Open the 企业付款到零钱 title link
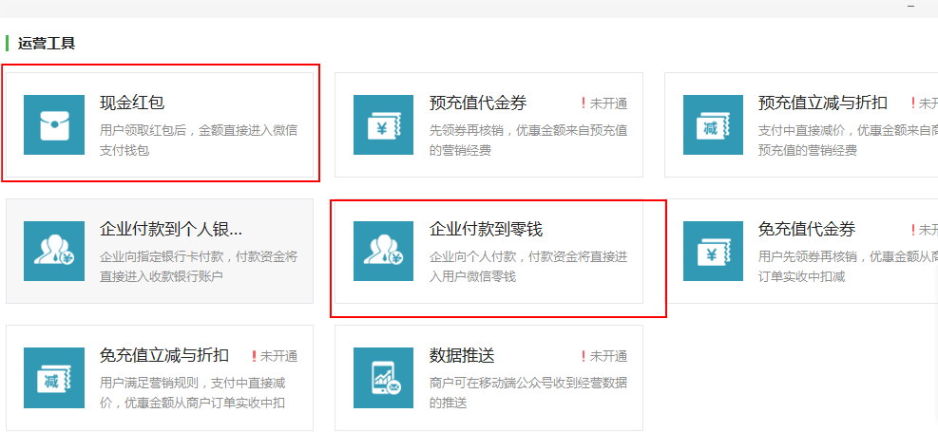Screen dimensions: 938x432 click(x=486, y=229)
